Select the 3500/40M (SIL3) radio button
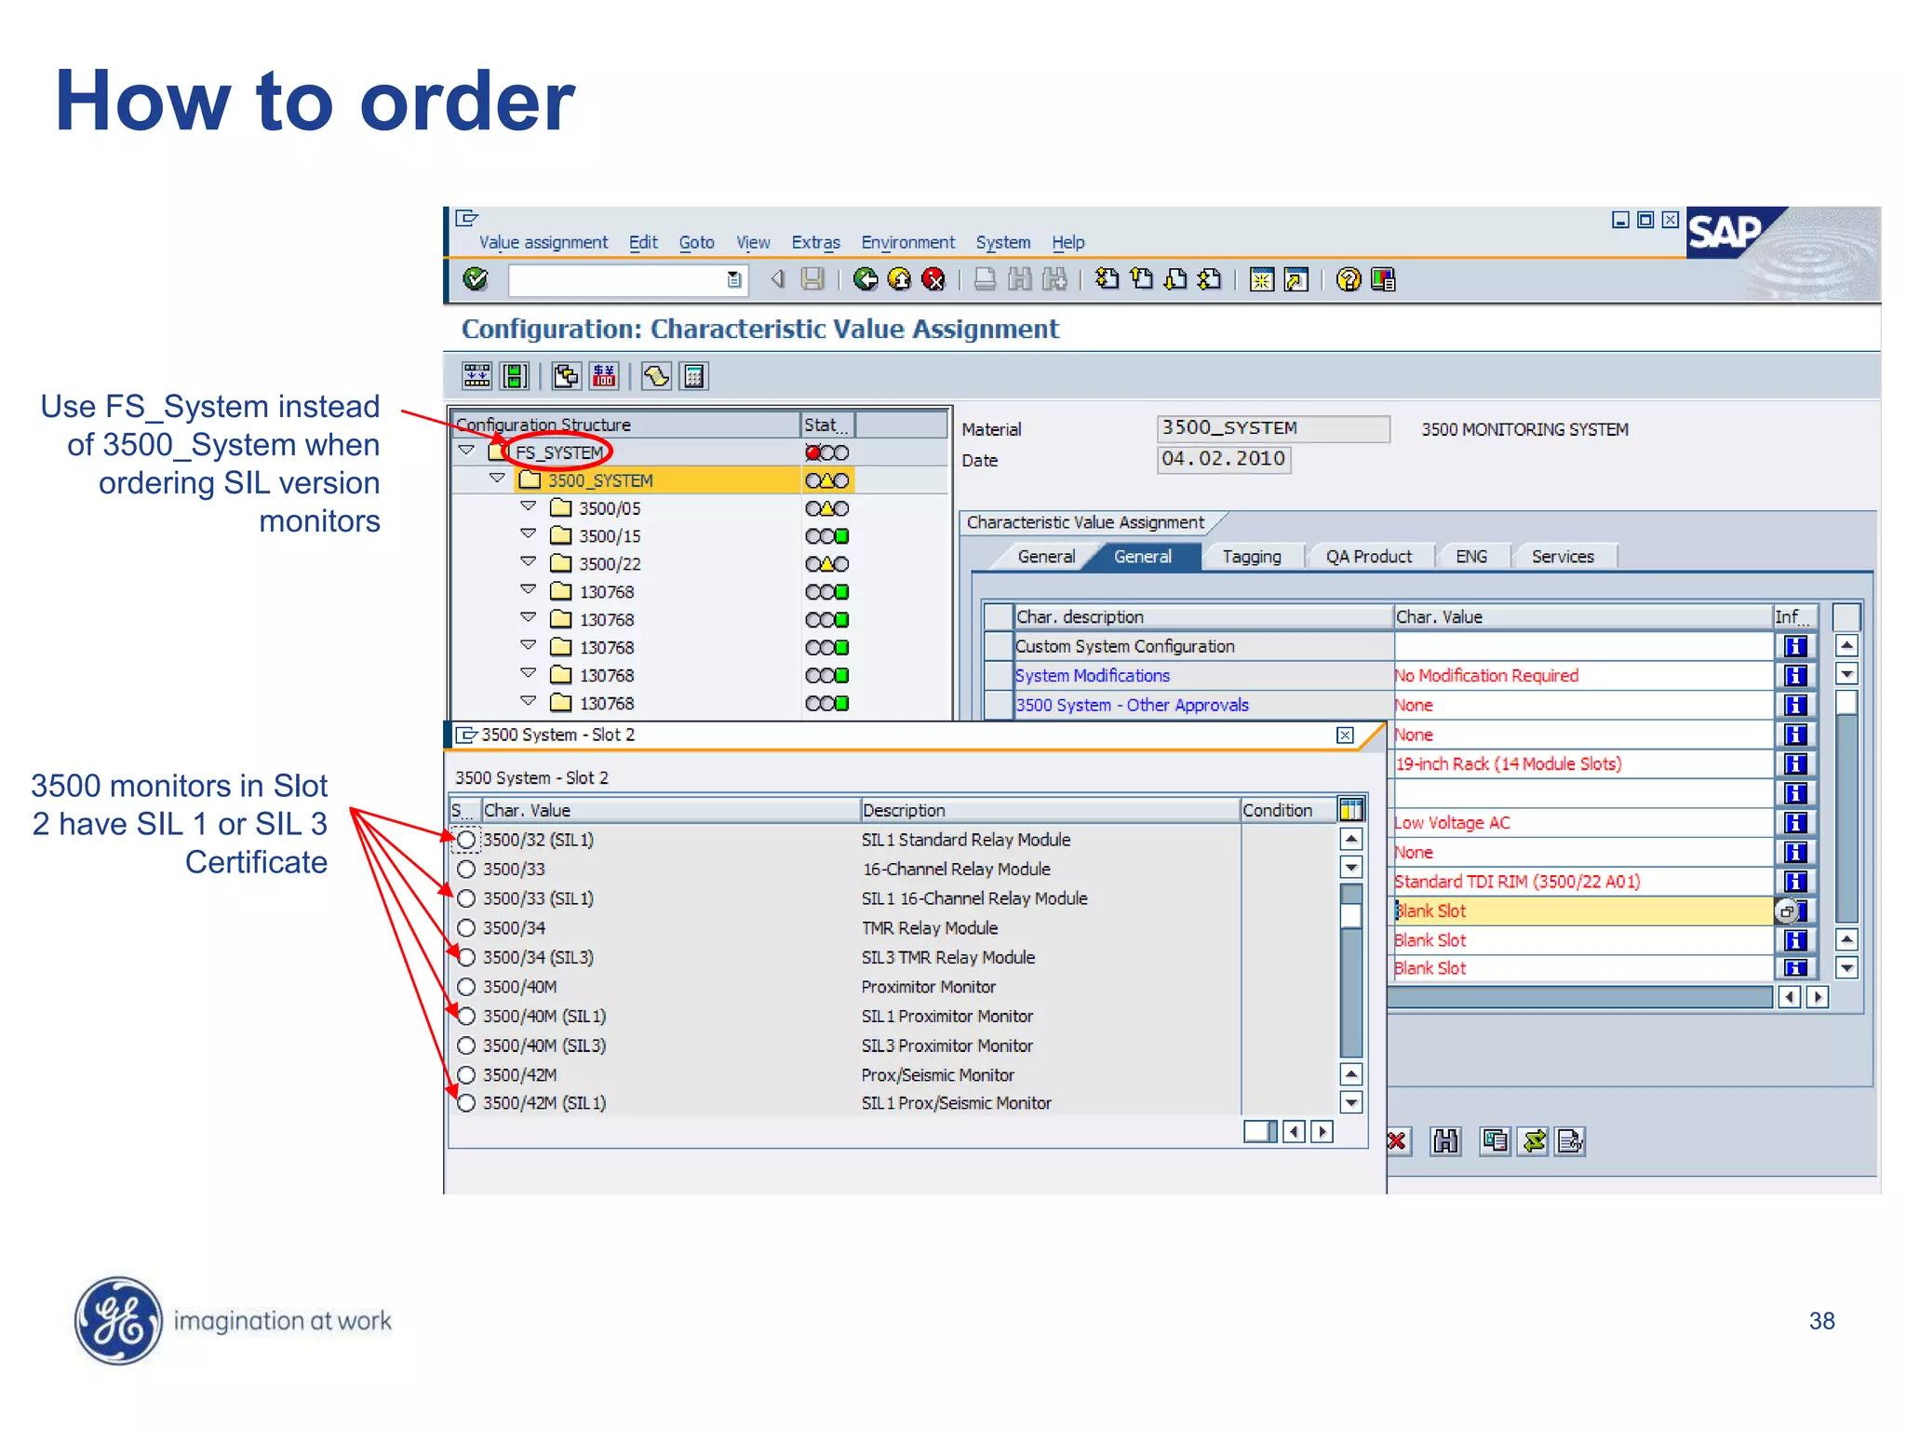The width and height of the screenshot is (1906, 1430). pyautogui.click(x=466, y=1046)
